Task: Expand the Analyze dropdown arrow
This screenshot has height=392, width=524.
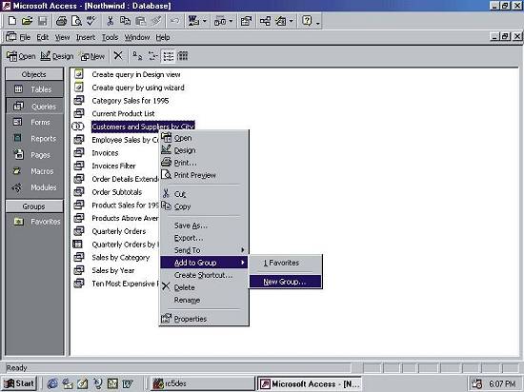Action: point(231,21)
